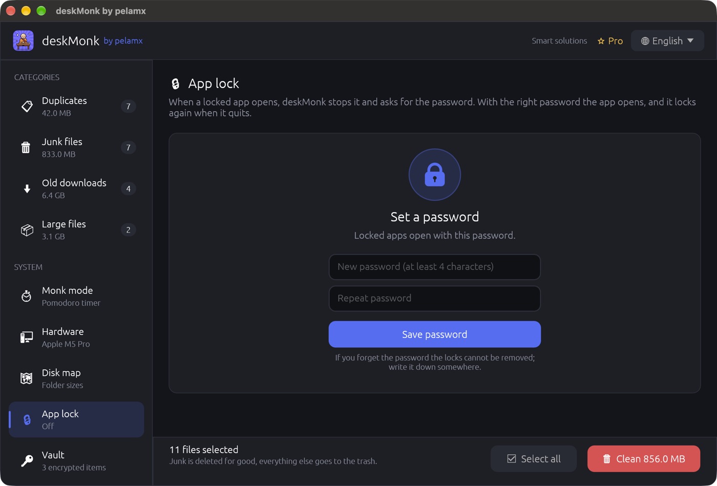Open the by pelamx link
This screenshot has height=486, width=717.
point(123,40)
